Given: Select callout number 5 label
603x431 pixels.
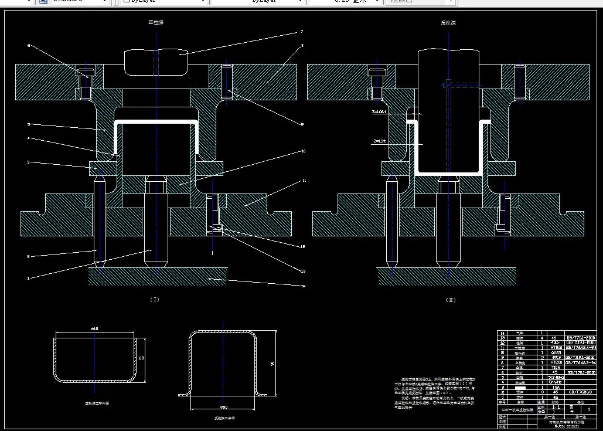Looking at the screenshot, I should [29, 124].
